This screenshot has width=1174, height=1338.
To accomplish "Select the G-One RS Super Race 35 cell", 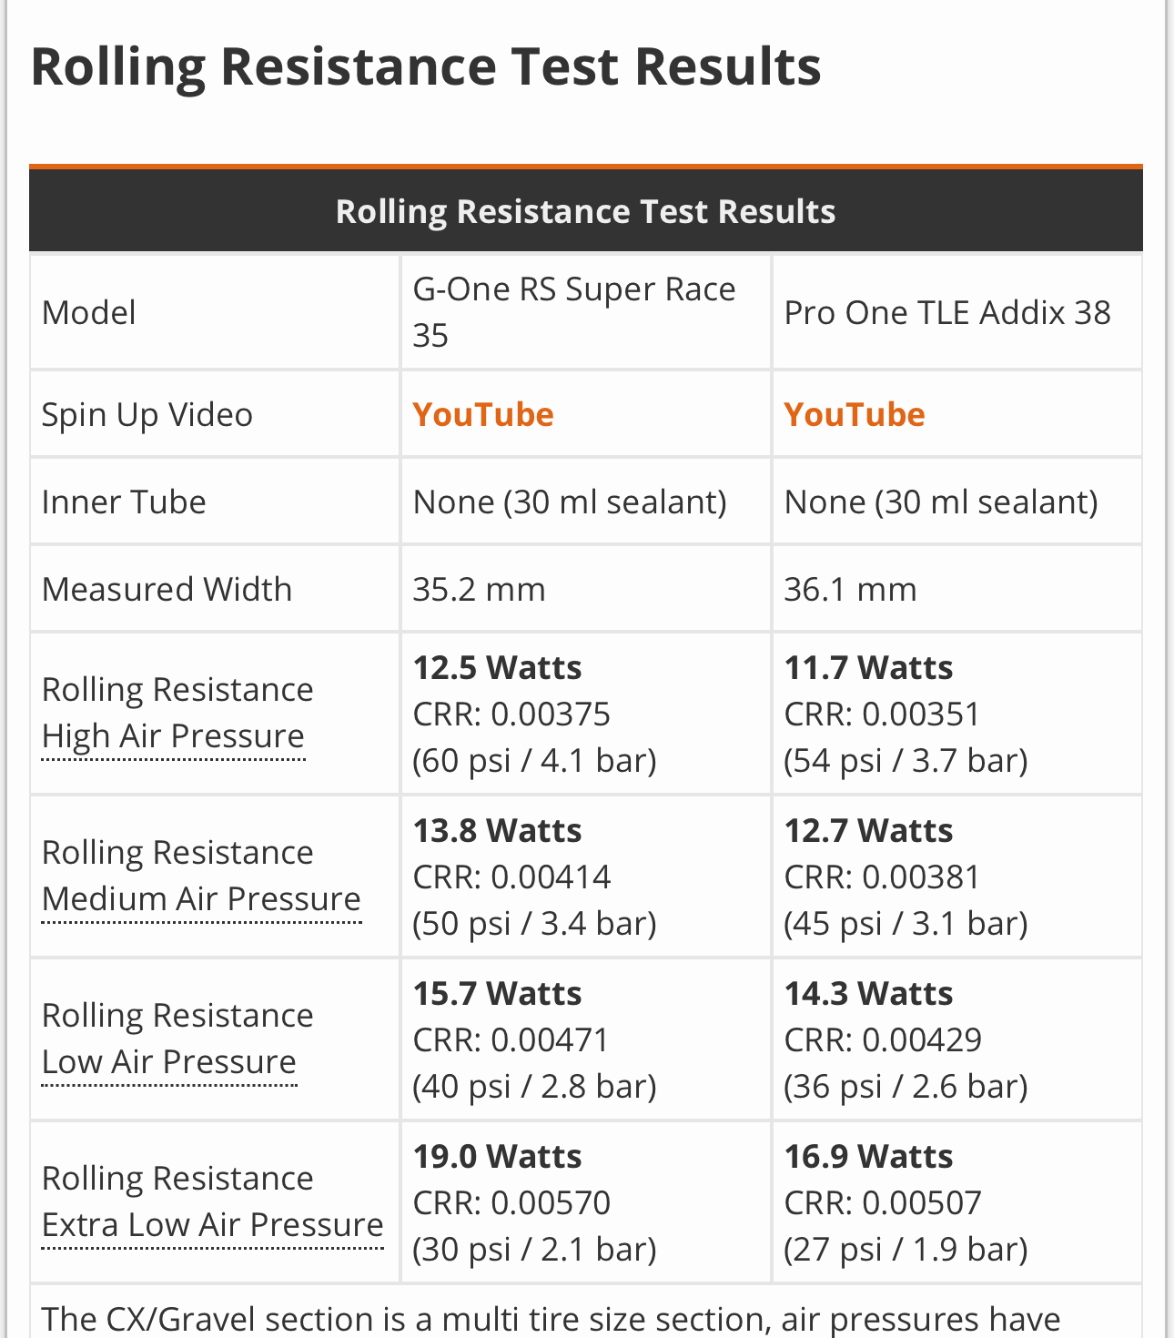I will (x=573, y=312).
